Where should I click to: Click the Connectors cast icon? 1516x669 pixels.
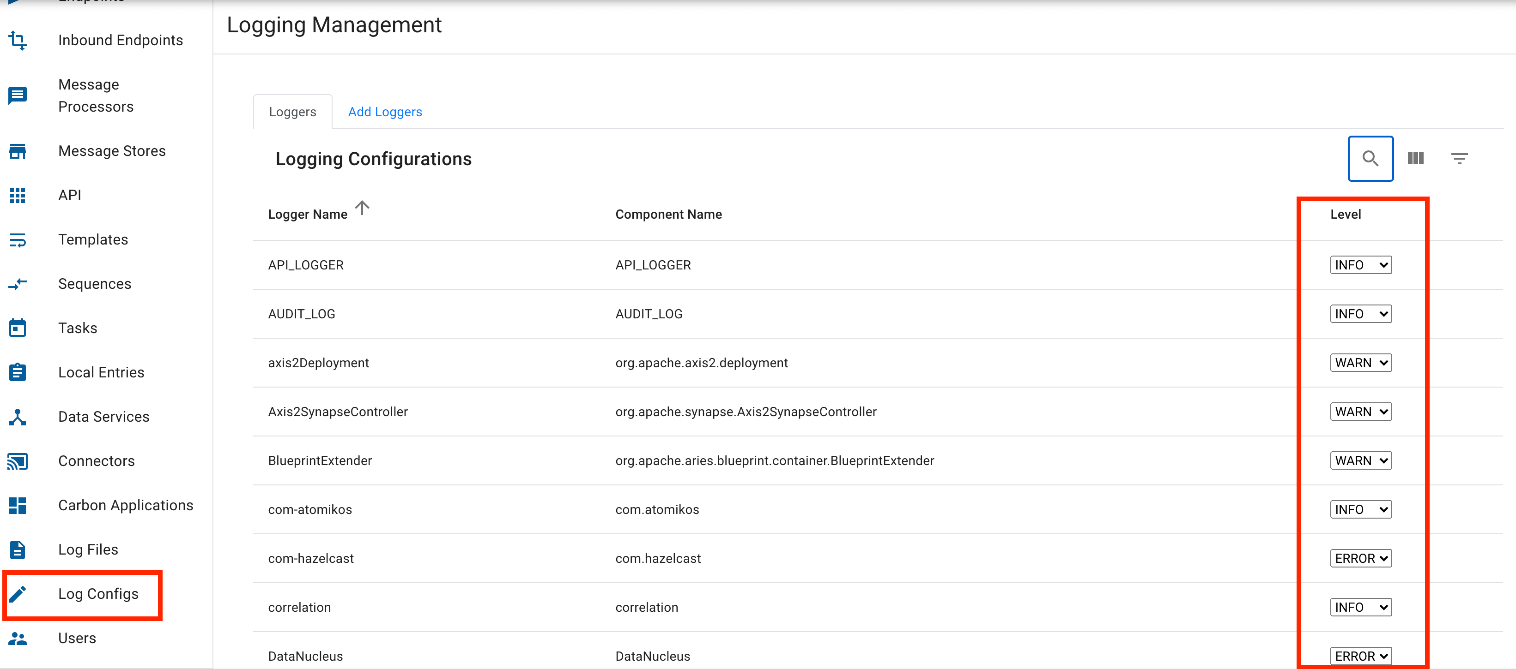coord(18,461)
